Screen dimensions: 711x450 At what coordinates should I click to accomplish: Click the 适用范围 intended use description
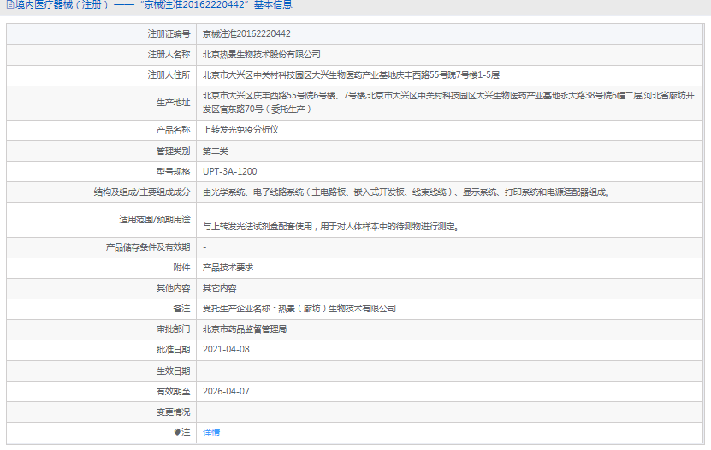pyautogui.click(x=331, y=227)
